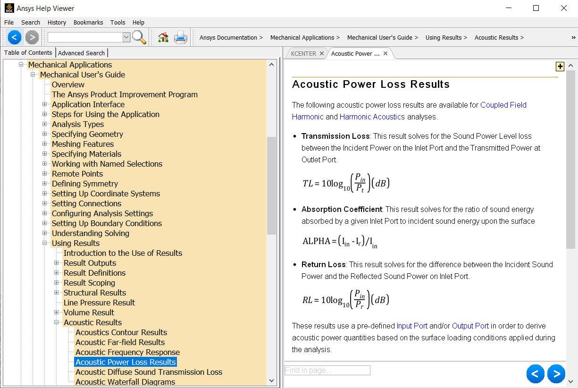Open the search box dropdown arrow
Viewport: 578px width, 388px height.
tap(126, 37)
